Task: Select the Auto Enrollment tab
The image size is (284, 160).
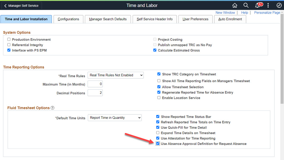Action: (230, 19)
